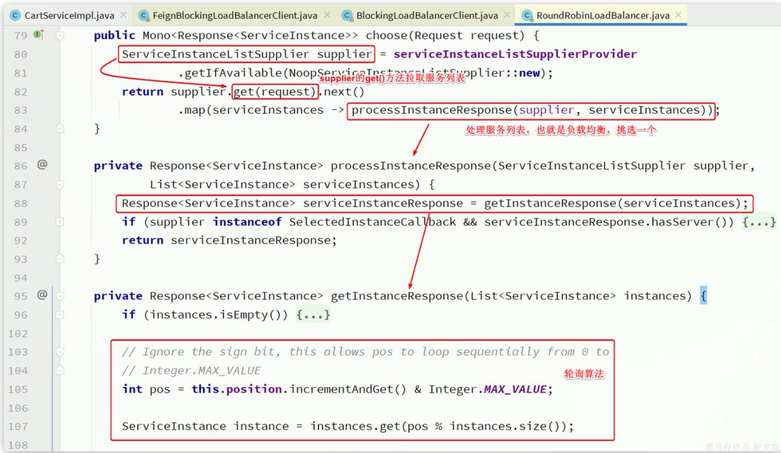The image size is (781, 453).
Task: Collapse the getInstanceResponse method at line 95
Action: (x=60, y=296)
